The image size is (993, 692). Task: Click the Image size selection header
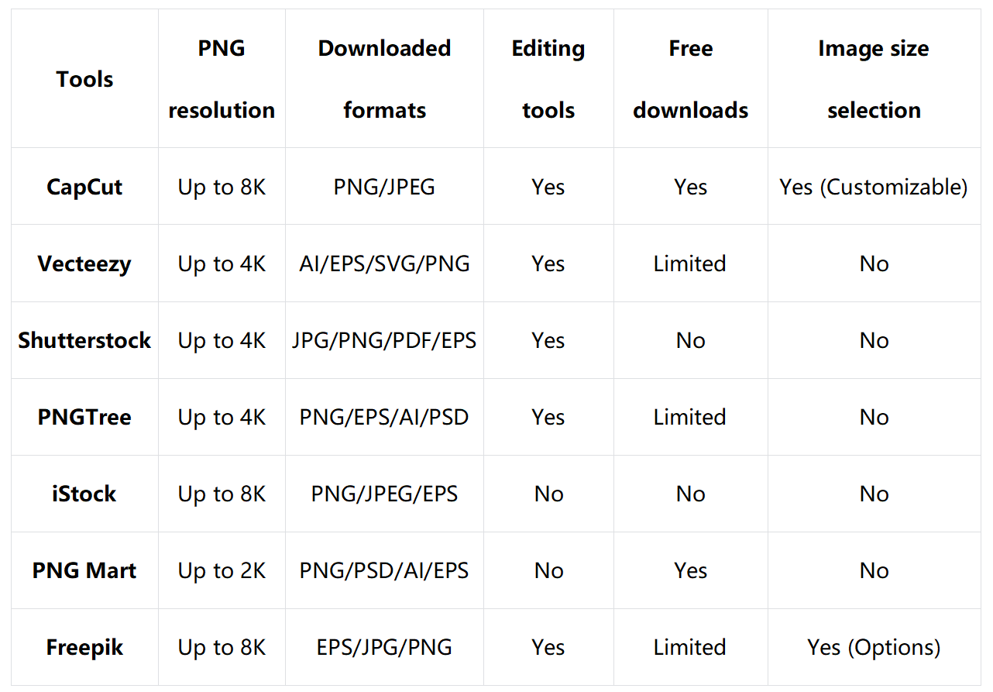(x=874, y=79)
